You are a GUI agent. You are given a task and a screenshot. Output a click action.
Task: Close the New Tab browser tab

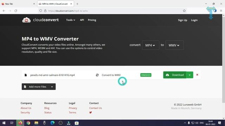tap(34, 4)
